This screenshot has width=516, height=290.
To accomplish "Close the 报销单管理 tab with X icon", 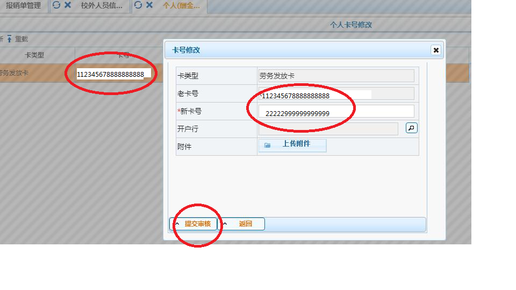I will coord(67,5).
